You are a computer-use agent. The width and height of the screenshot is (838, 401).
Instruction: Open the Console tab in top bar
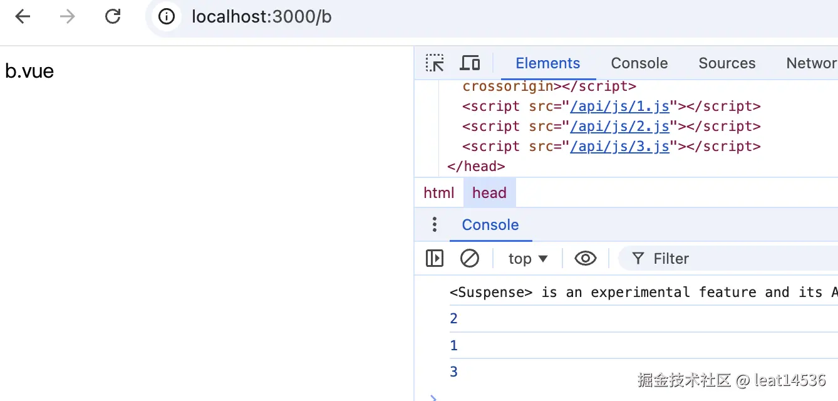(x=639, y=63)
